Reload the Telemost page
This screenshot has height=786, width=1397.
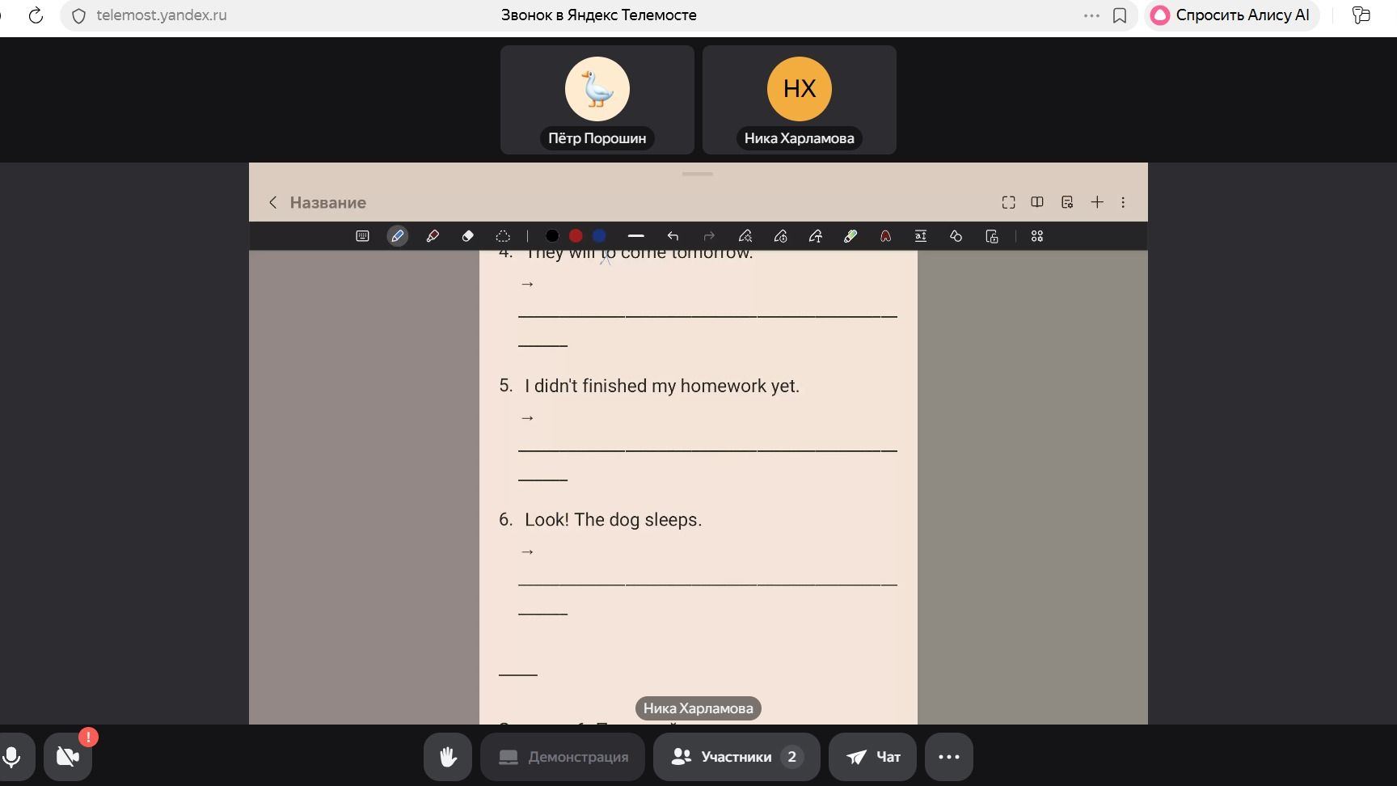36,15
